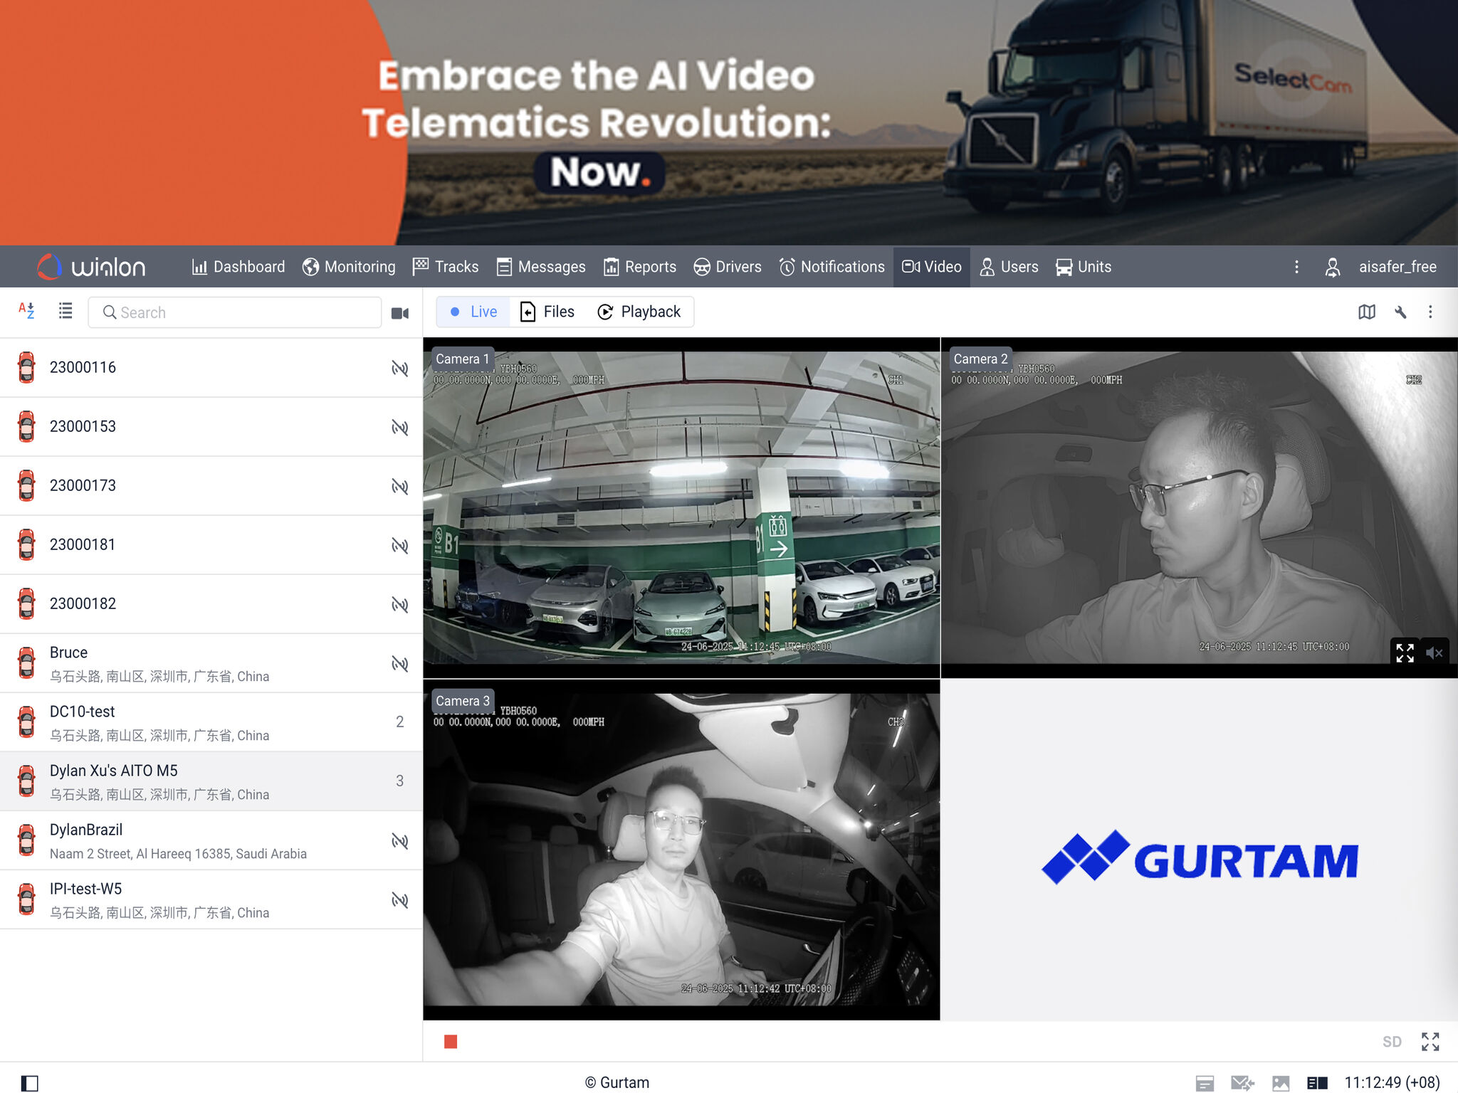This screenshot has width=1458, height=1093.
Task: Click the camcorder icon next to the search field
Action: click(400, 312)
